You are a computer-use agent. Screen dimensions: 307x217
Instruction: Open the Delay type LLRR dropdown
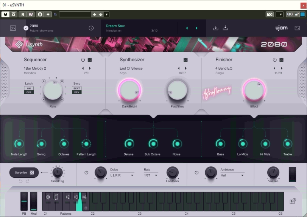122,175
